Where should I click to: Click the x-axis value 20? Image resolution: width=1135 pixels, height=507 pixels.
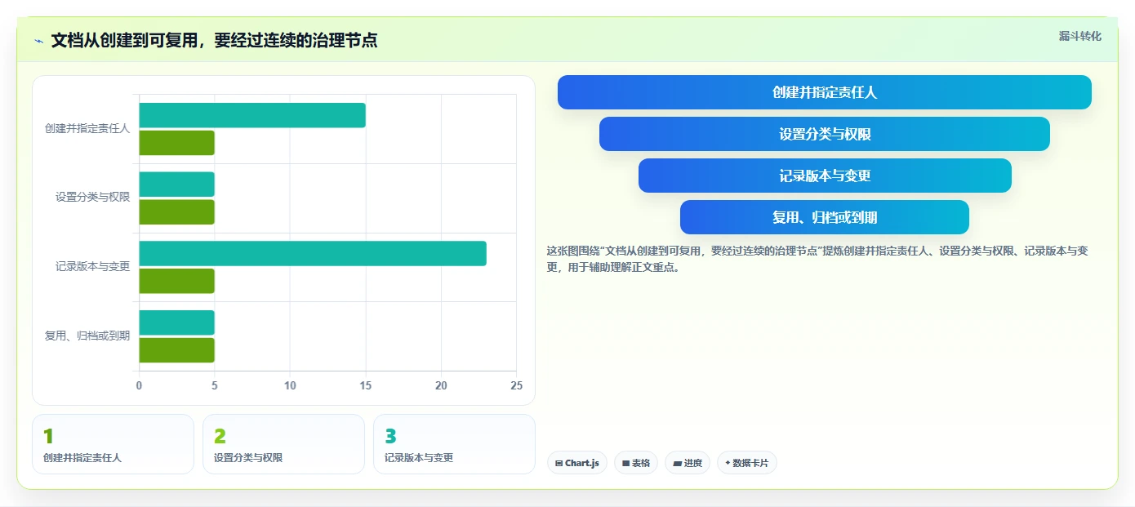pos(441,385)
